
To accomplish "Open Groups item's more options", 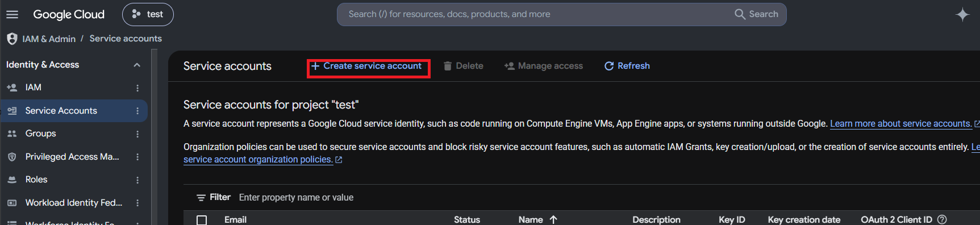I will pyautogui.click(x=137, y=134).
